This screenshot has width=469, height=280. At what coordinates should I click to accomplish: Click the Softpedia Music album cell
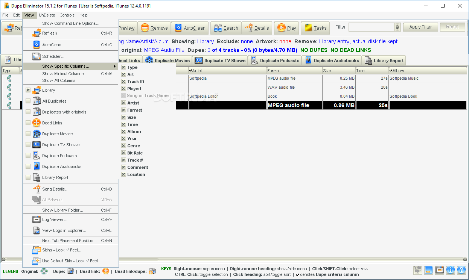(x=428, y=78)
